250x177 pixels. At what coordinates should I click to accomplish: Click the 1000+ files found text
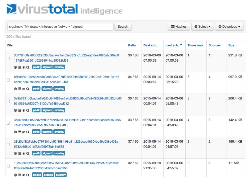pyautogui.click(x=18, y=36)
